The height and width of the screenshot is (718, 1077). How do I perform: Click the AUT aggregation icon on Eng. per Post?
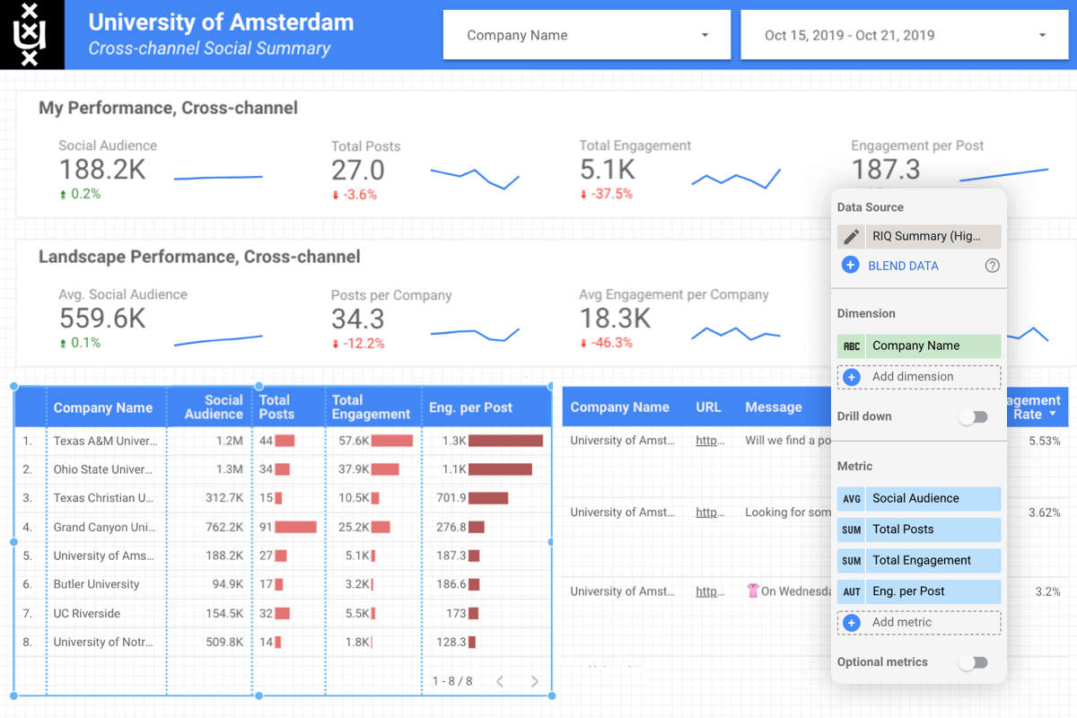tap(852, 591)
